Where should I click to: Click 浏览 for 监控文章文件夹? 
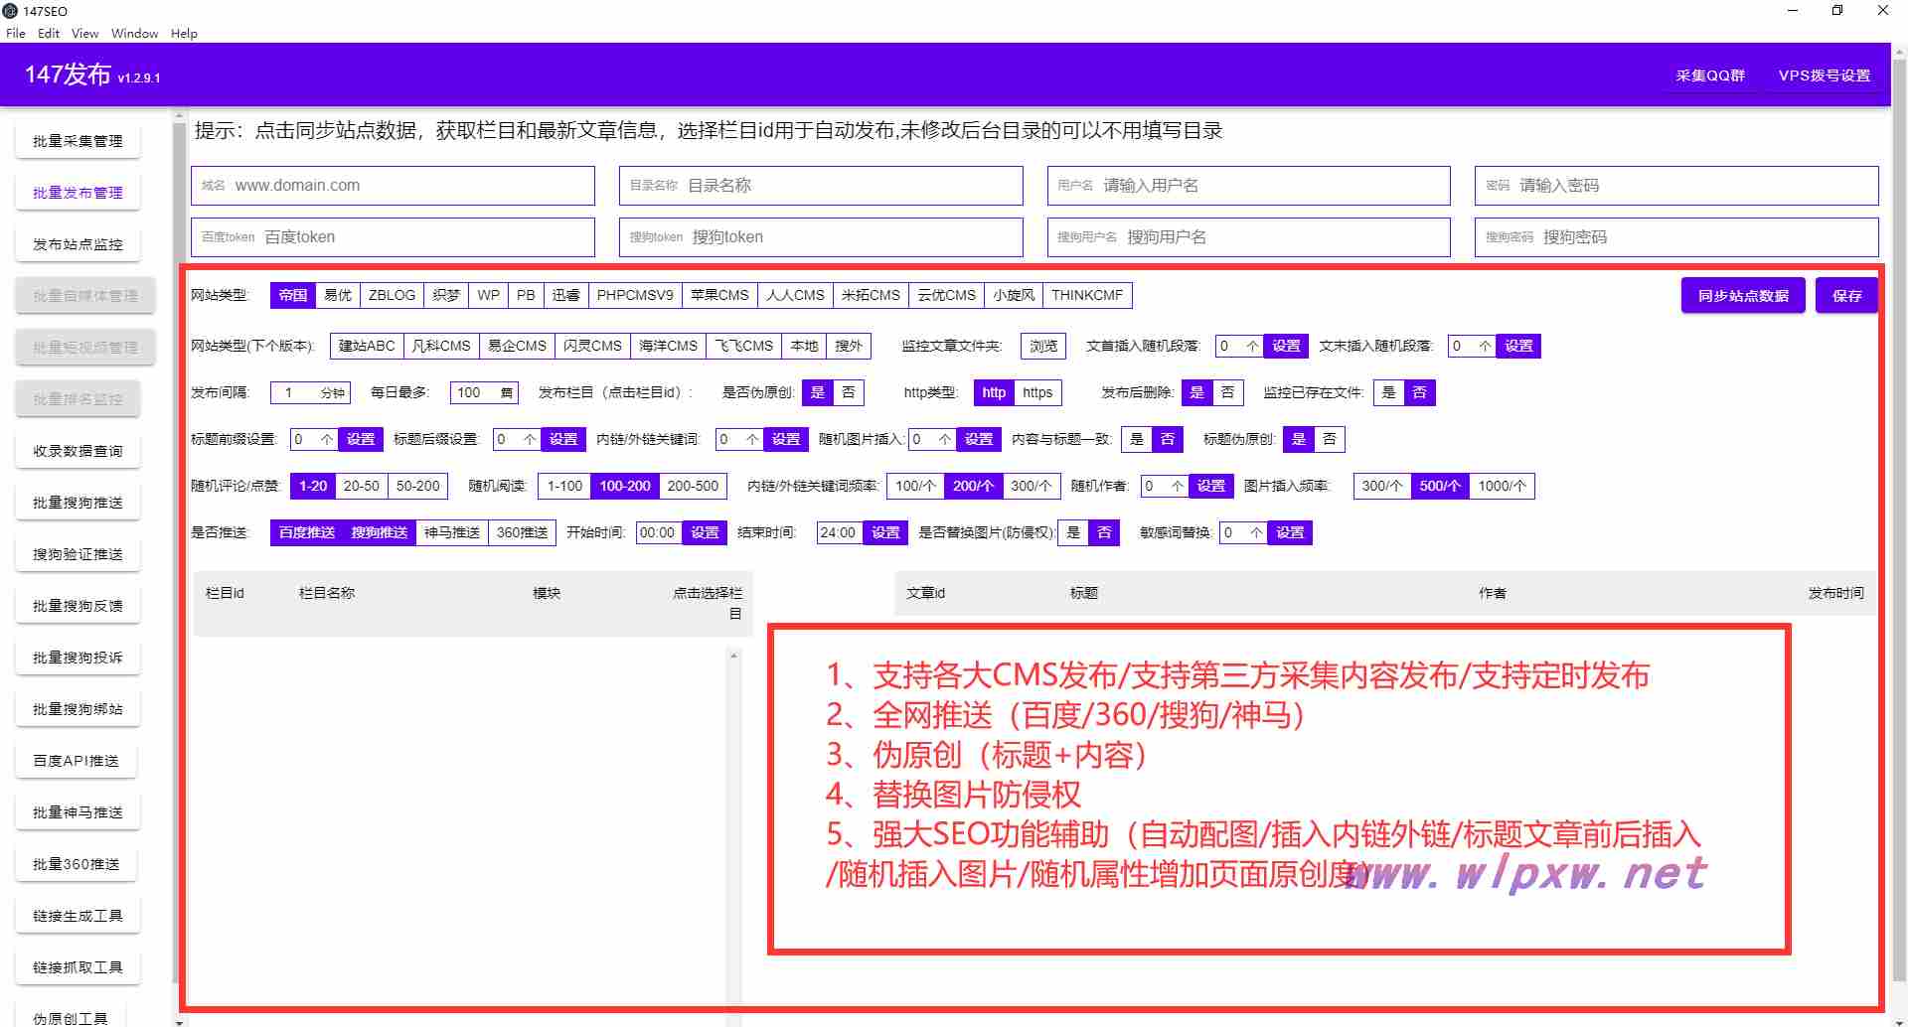tap(1043, 346)
